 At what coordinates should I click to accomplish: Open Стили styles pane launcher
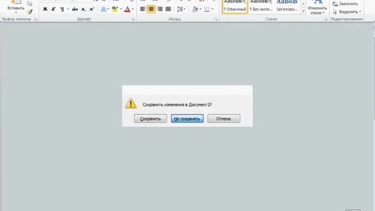point(326,19)
